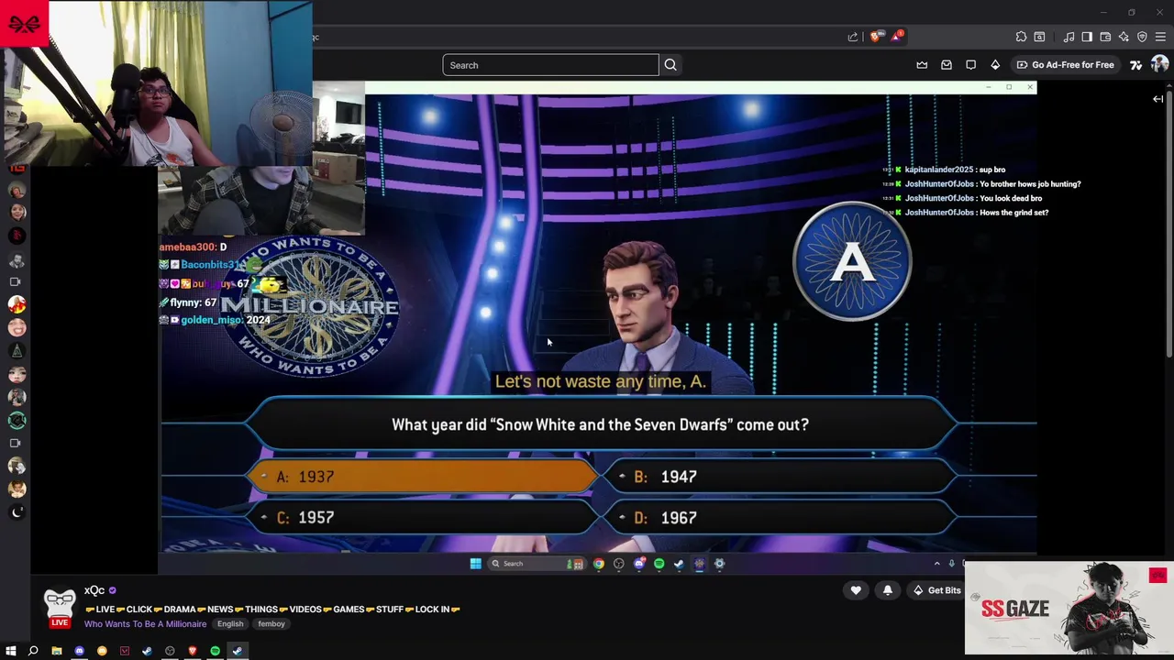The width and height of the screenshot is (1174, 660).
Task: Click the Get Bits button
Action: pyautogui.click(x=936, y=590)
